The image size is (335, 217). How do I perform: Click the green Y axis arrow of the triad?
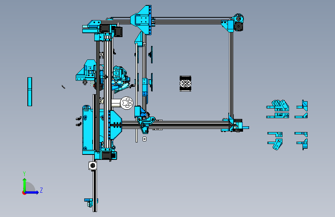tap(25, 185)
